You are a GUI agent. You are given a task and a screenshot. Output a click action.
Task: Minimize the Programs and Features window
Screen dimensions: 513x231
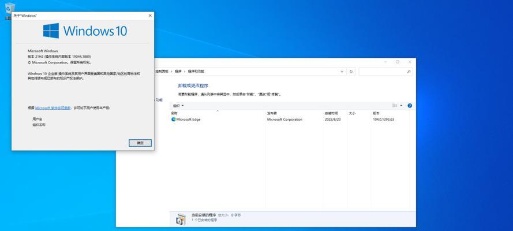coord(385,62)
